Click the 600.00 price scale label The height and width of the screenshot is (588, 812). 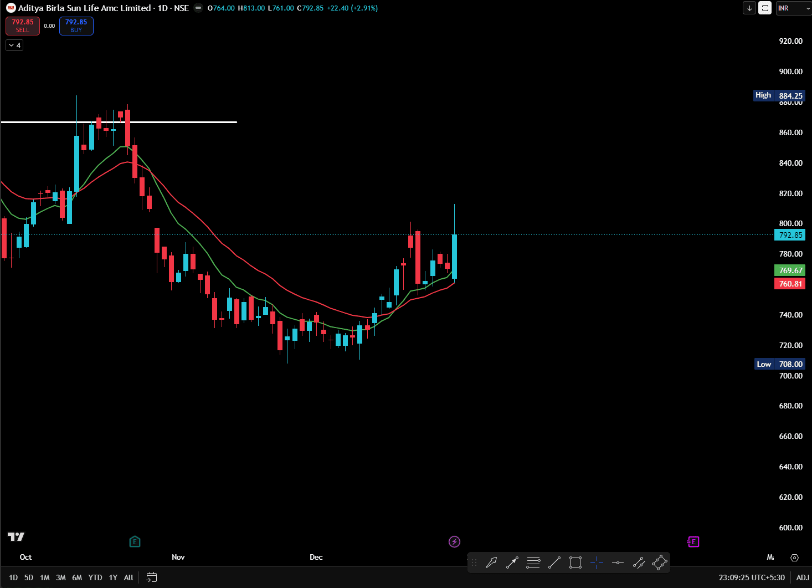click(x=791, y=528)
